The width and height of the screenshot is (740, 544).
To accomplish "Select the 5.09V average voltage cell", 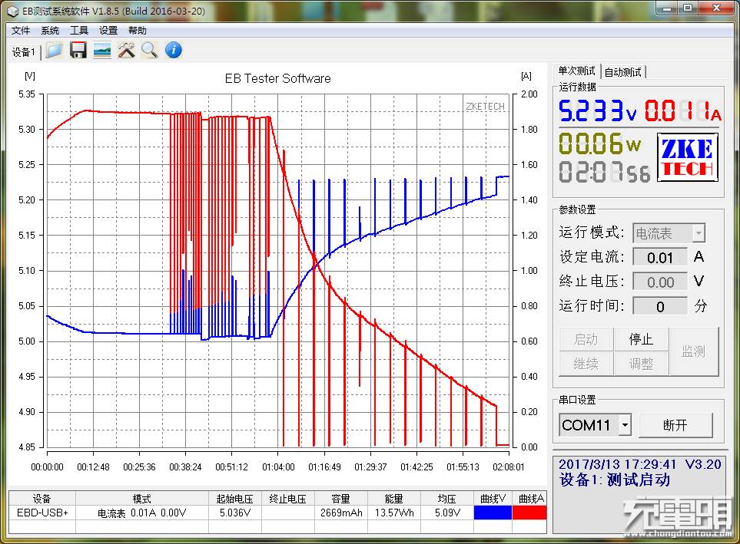I will 447,513.
